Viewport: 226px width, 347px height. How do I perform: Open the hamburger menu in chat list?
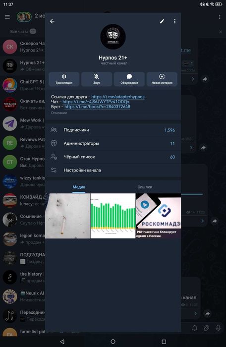click(7, 17)
